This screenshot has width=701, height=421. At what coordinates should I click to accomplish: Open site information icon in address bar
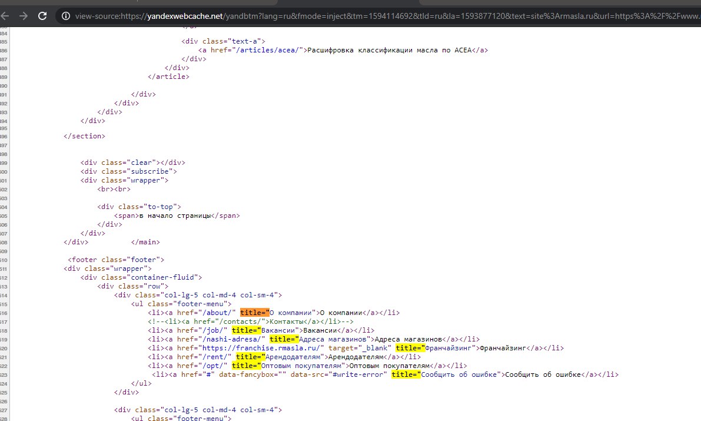pyautogui.click(x=66, y=16)
